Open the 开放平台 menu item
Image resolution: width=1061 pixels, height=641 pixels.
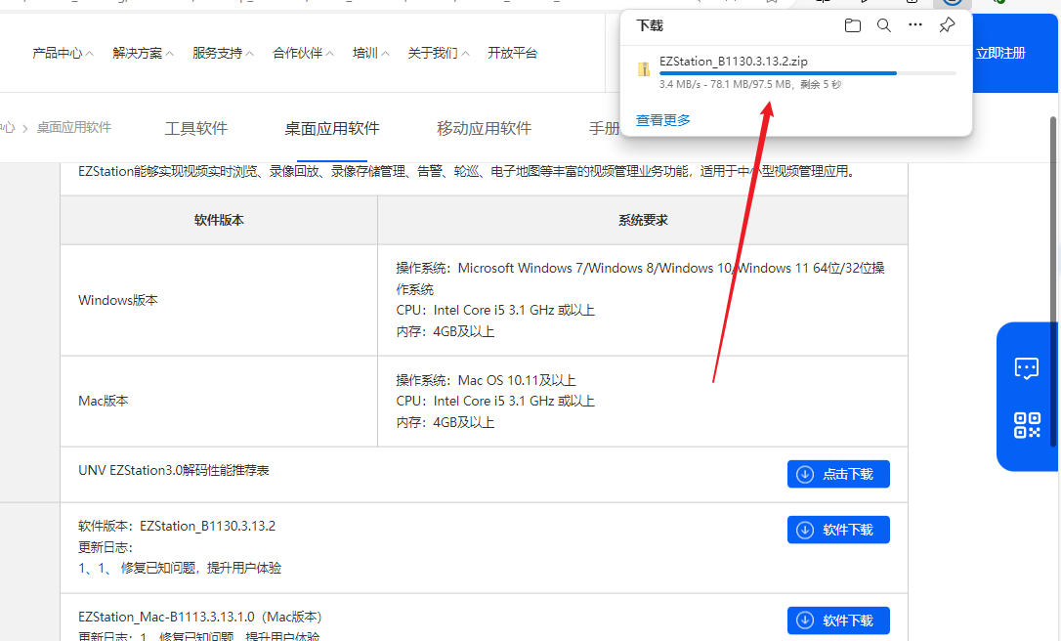tap(512, 54)
